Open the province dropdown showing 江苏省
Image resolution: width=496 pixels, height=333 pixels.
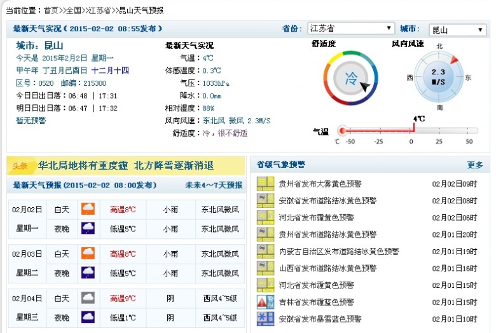[350, 29]
